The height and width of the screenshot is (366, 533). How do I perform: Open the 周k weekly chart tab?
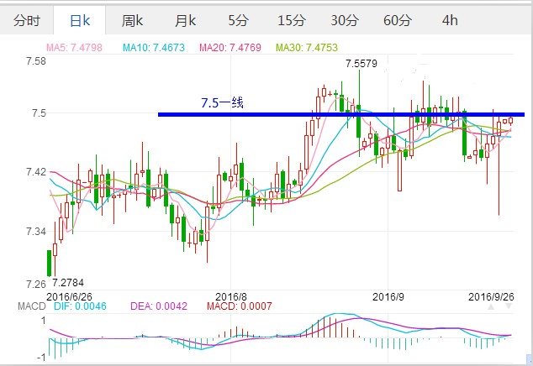(x=132, y=19)
